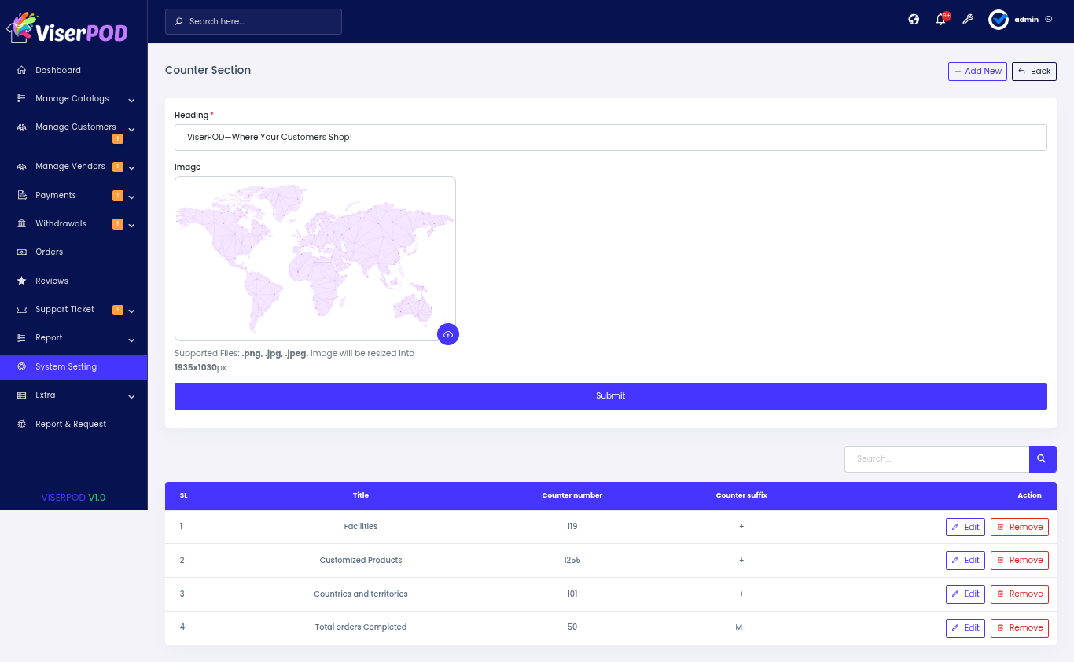Screen dimensions: 1074x662
Task: Click the ViserPOD logo
Action: click(x=68, y=28)
